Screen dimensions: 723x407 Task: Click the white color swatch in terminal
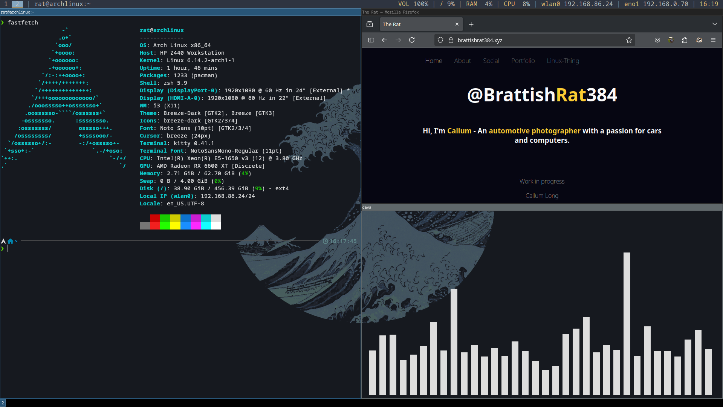click(x=216, y=225)
